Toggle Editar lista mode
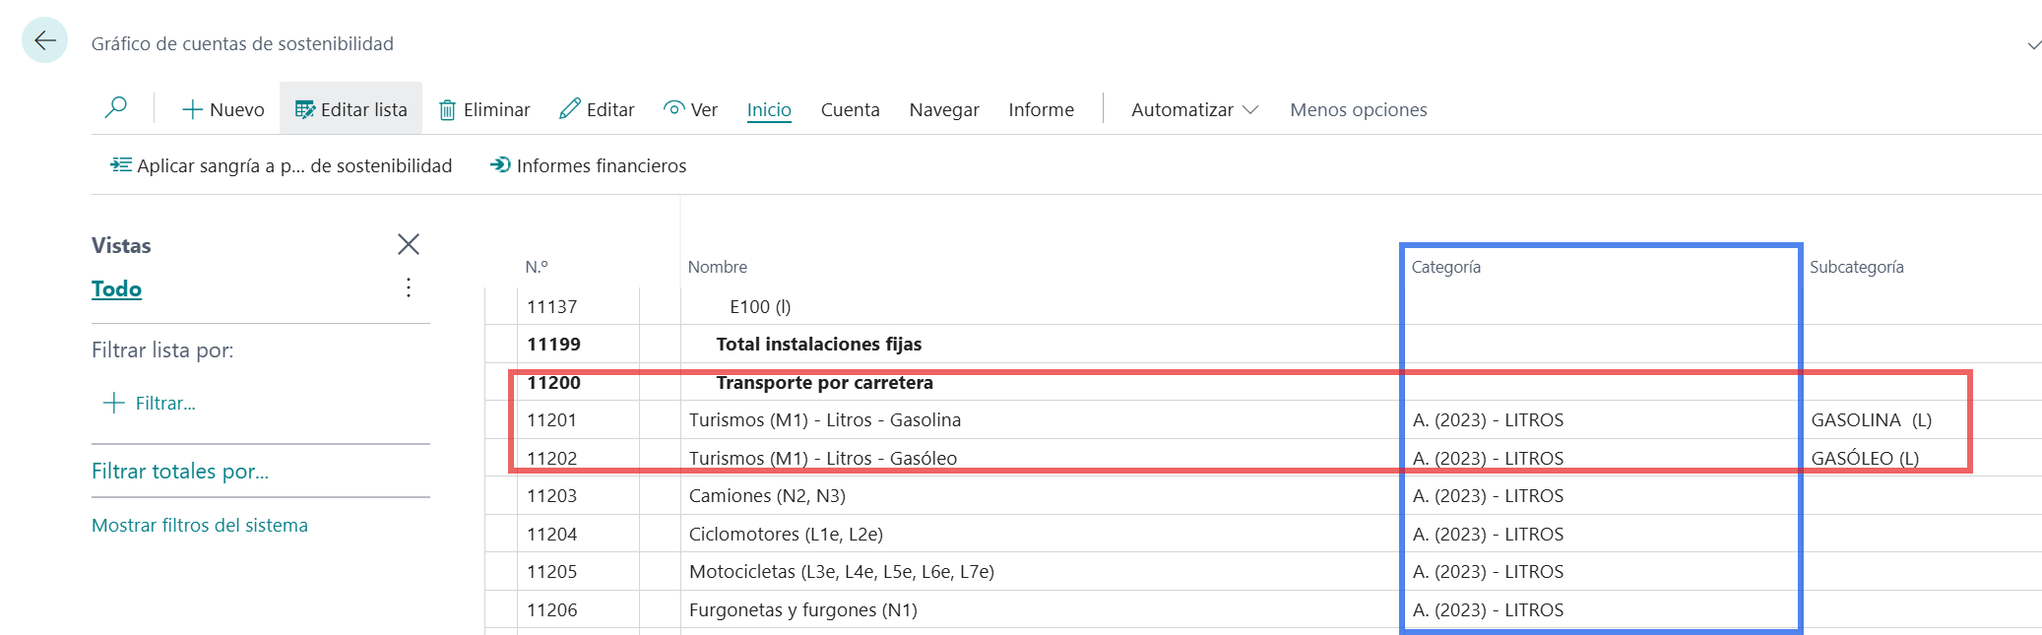2042x635 pixels. (x=351, y=109)
